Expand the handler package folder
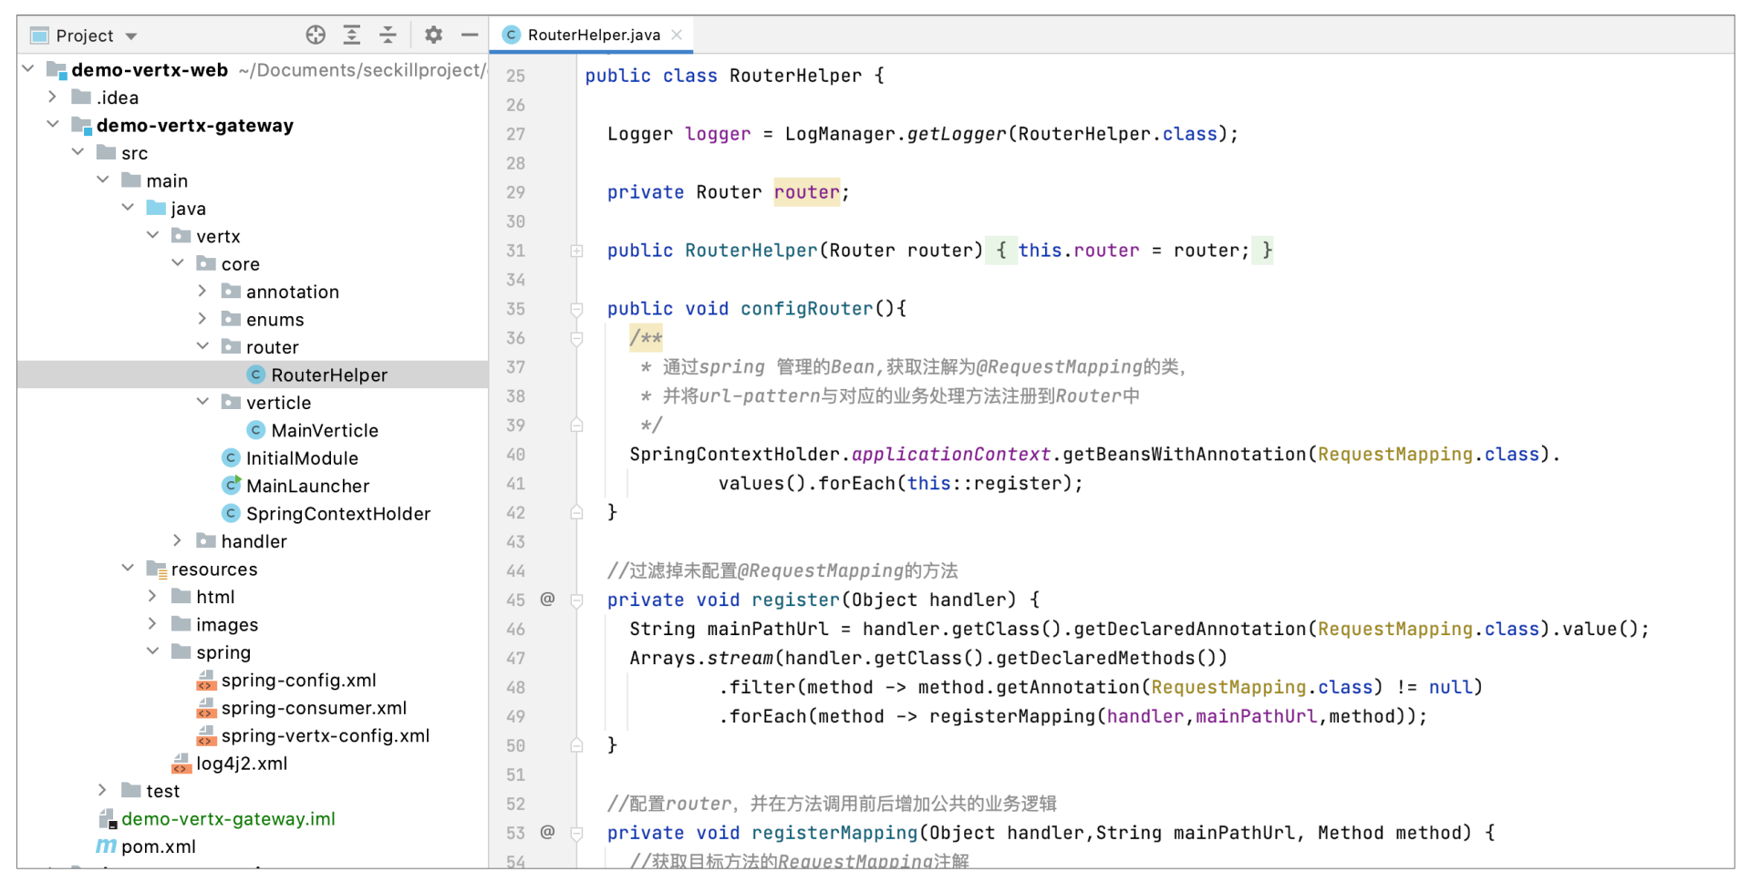Screen dimensions: 1751x882 pyautogui.click(x=178, y=541)
